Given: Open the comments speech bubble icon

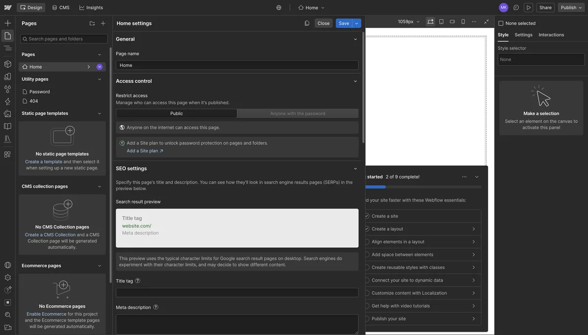Looking at the screenshot, I should 516,7.
